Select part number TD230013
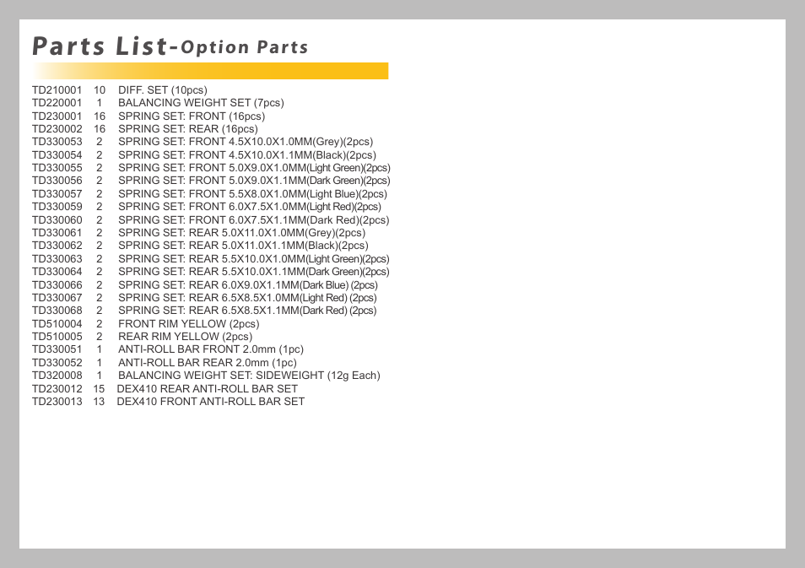805x568 pixels. 57,402
